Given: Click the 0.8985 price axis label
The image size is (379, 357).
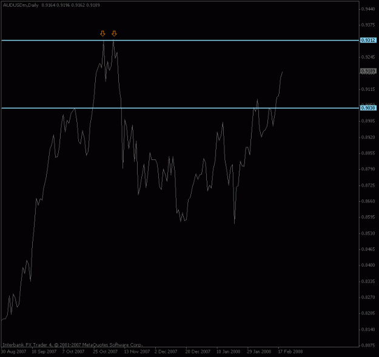Looking at the screenshot, I should pos(368,121).
